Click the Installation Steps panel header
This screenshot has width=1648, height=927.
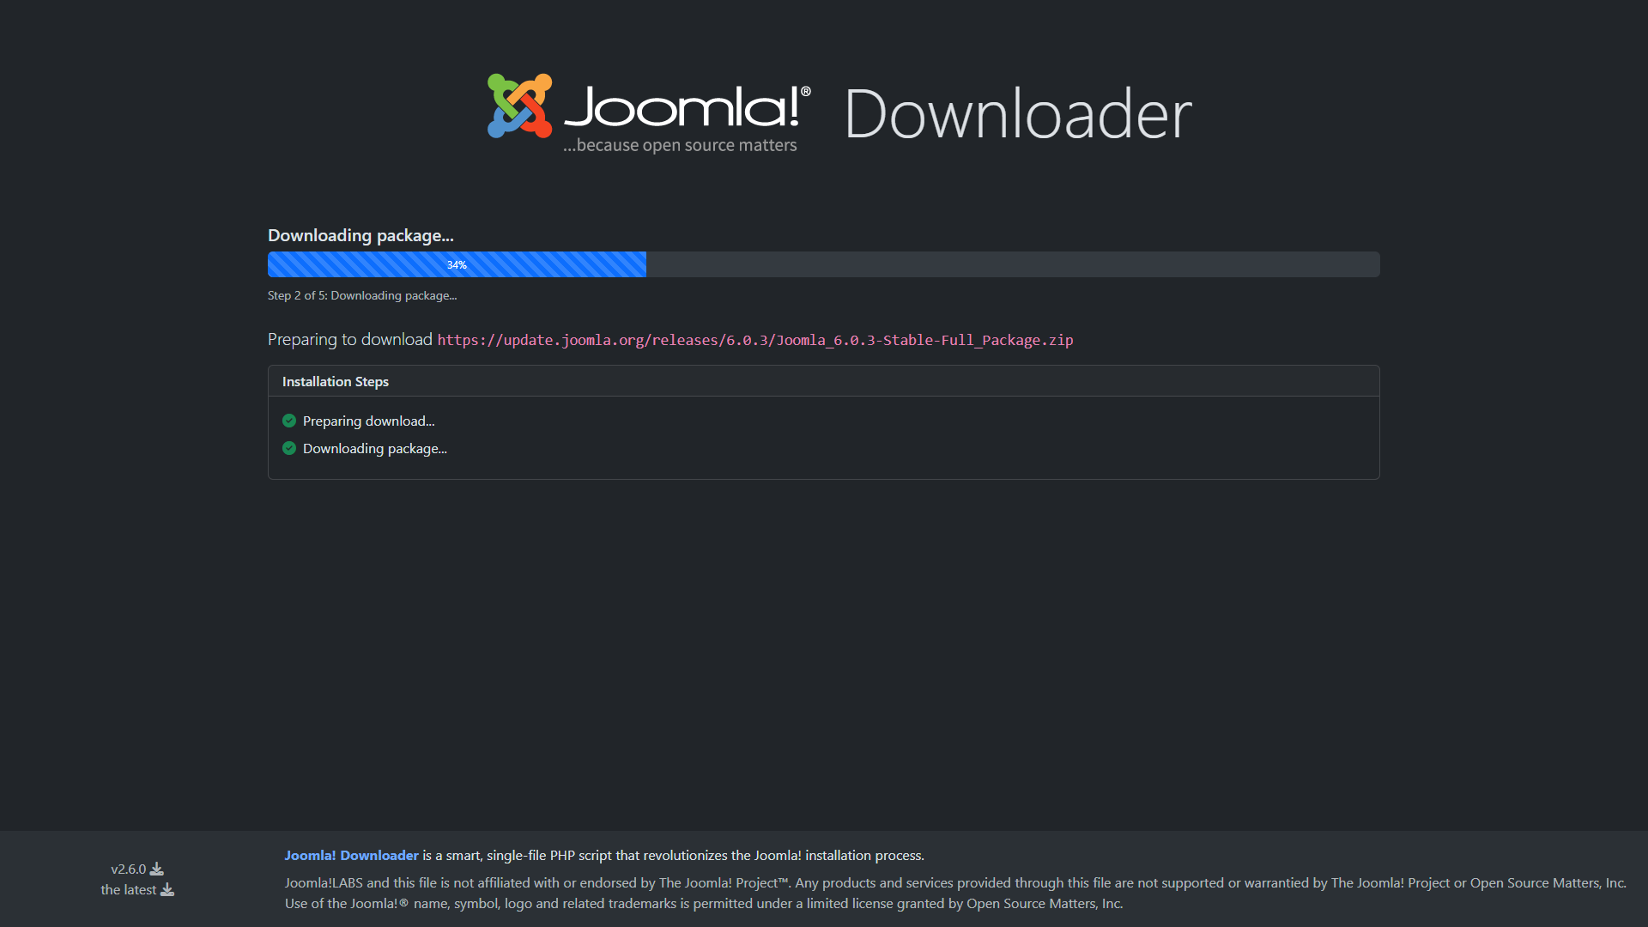336,381
